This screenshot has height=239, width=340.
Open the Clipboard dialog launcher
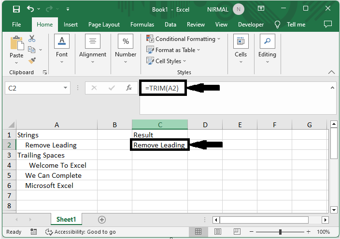tap(45, 72)
